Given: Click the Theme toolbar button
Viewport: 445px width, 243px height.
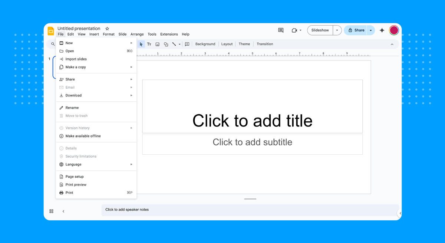Looking at the screenshot, I should pyautogui.click(x=244, y=44).
